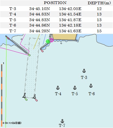
Task: Select the magenta hexagon harbor symbol
Action: point(51,40)
